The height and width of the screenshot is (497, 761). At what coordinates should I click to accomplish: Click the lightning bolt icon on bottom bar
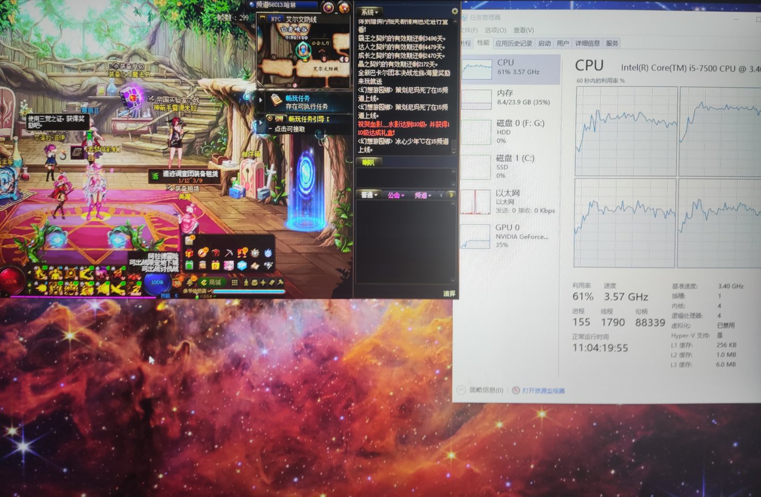tap(263, 282)
